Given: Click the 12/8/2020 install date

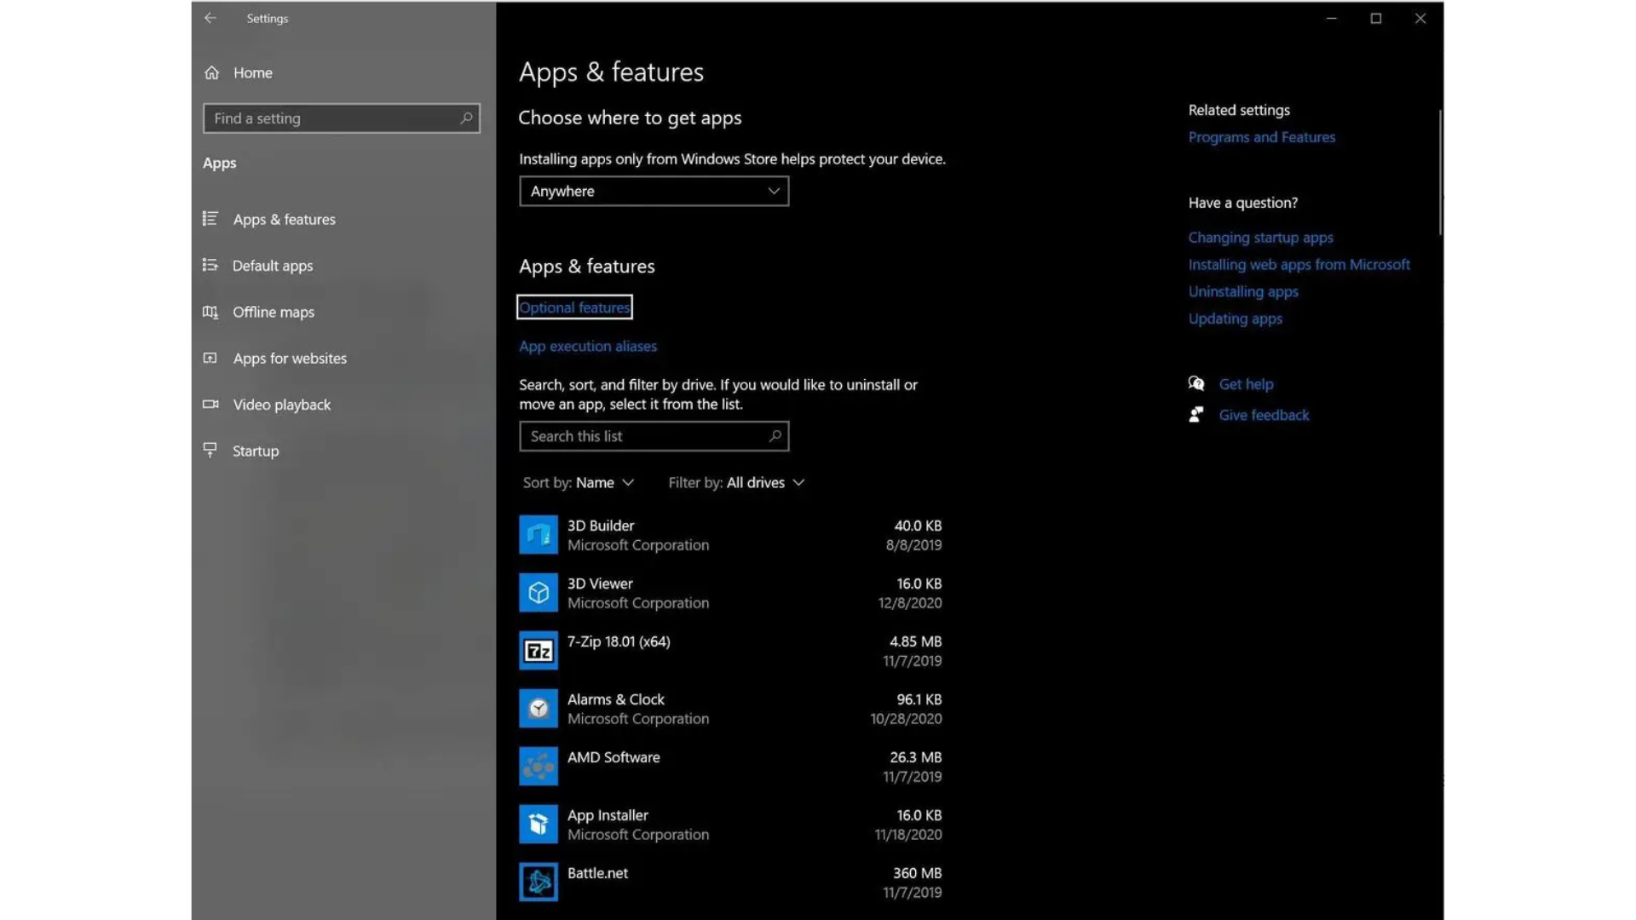Looking at the screenshot, I should click(910, 603).
